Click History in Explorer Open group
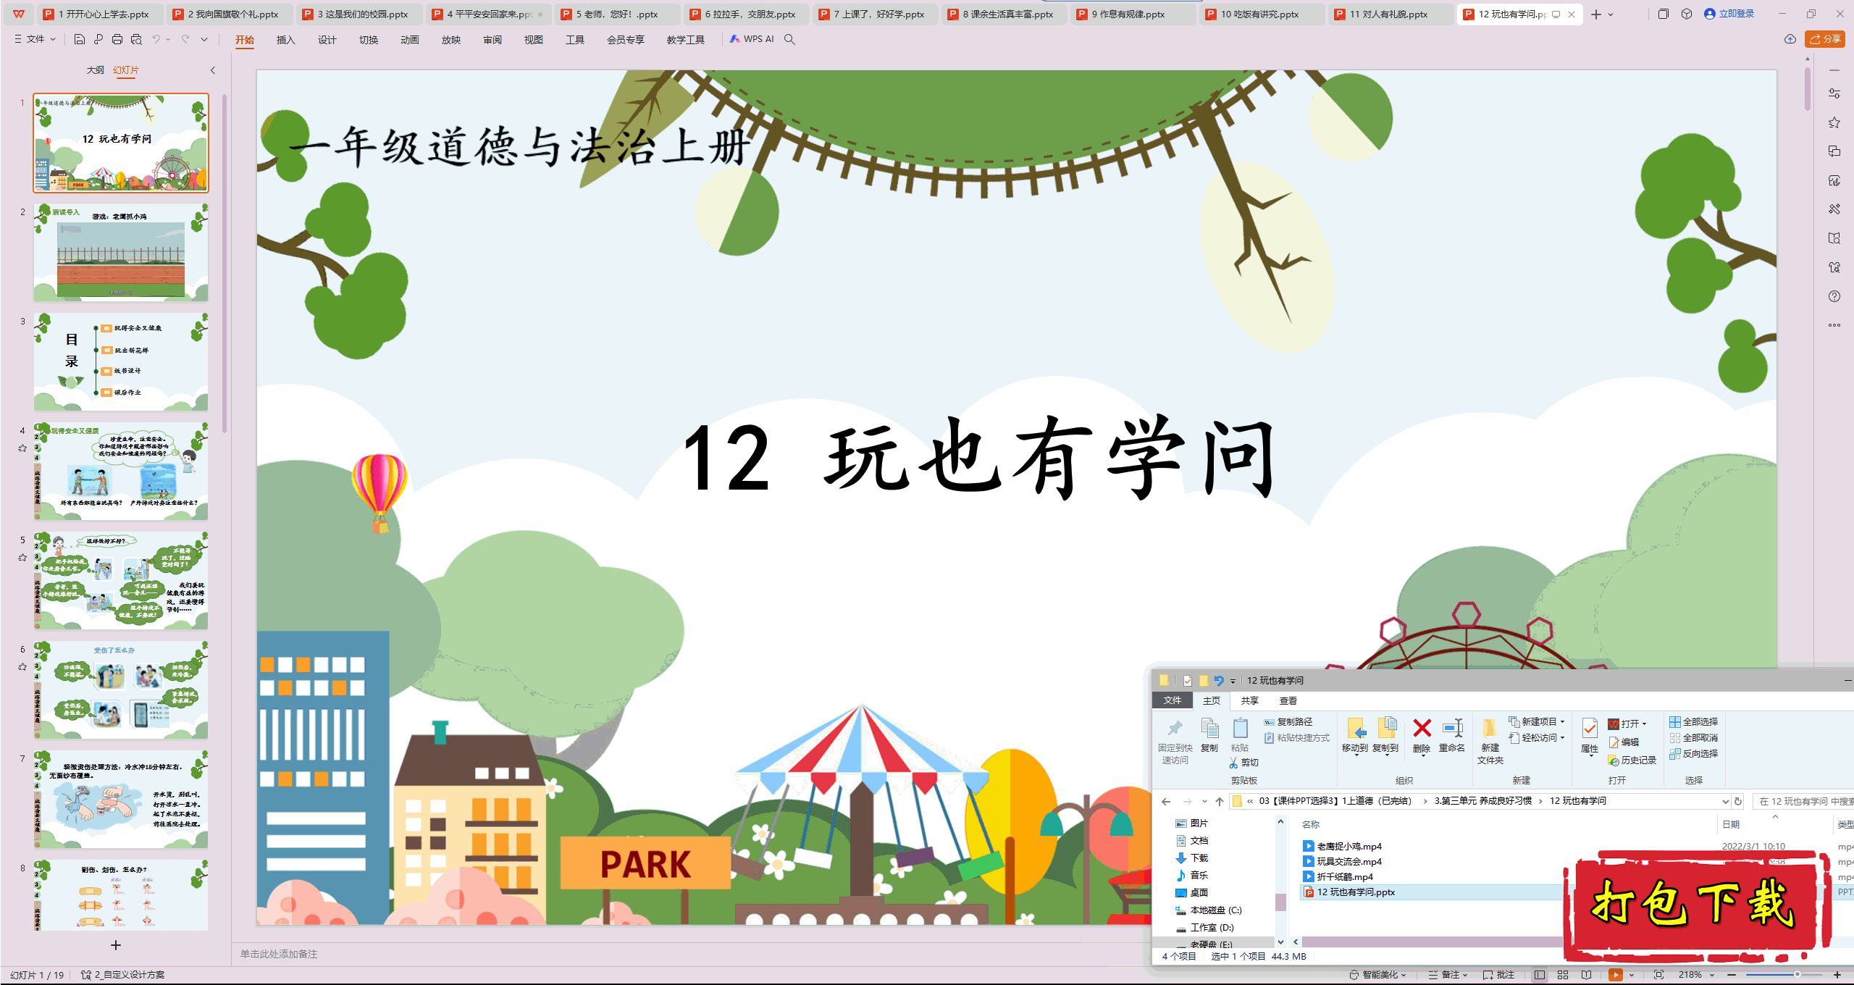Image resolution: width=1854 pixels, height=985 pixels. (x=1632, y=760)
